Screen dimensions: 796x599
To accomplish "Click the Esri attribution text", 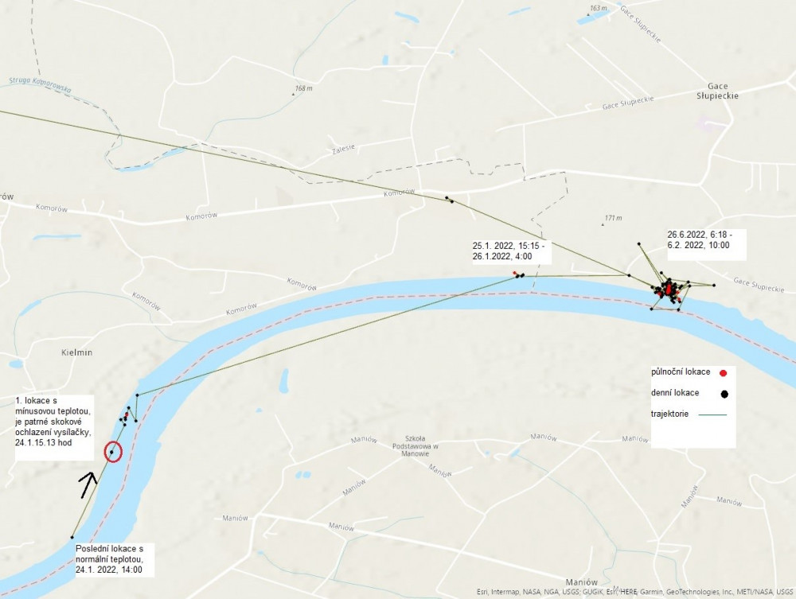I will (635, 591).
